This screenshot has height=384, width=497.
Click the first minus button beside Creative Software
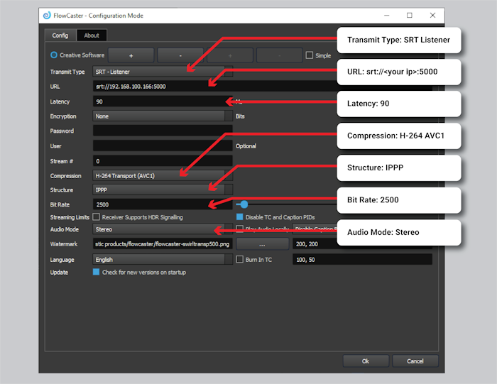pyautogui.click(x=180, y=55)
